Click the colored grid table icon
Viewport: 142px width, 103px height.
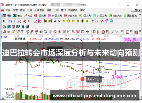click(x=137, y=32)
